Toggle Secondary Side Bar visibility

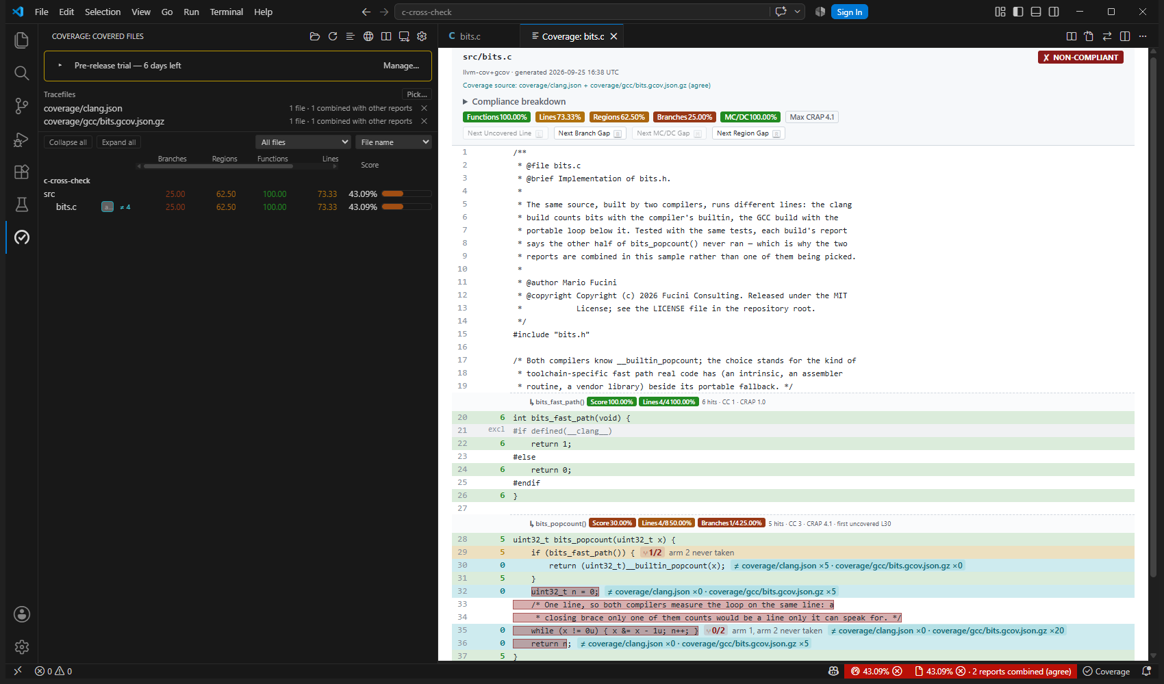click(1054, 12)
